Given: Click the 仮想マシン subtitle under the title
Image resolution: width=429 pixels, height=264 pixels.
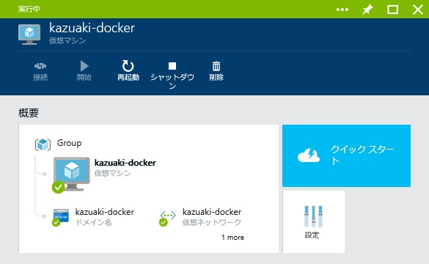Looking at the screenshot, I should tap(67, 40).
